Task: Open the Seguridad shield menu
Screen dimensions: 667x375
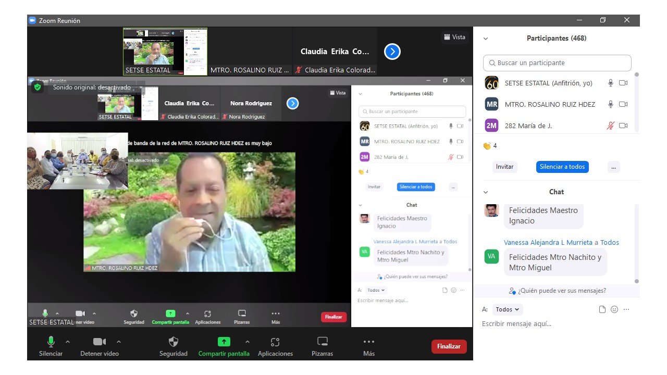Action: (x=174, y=346)
